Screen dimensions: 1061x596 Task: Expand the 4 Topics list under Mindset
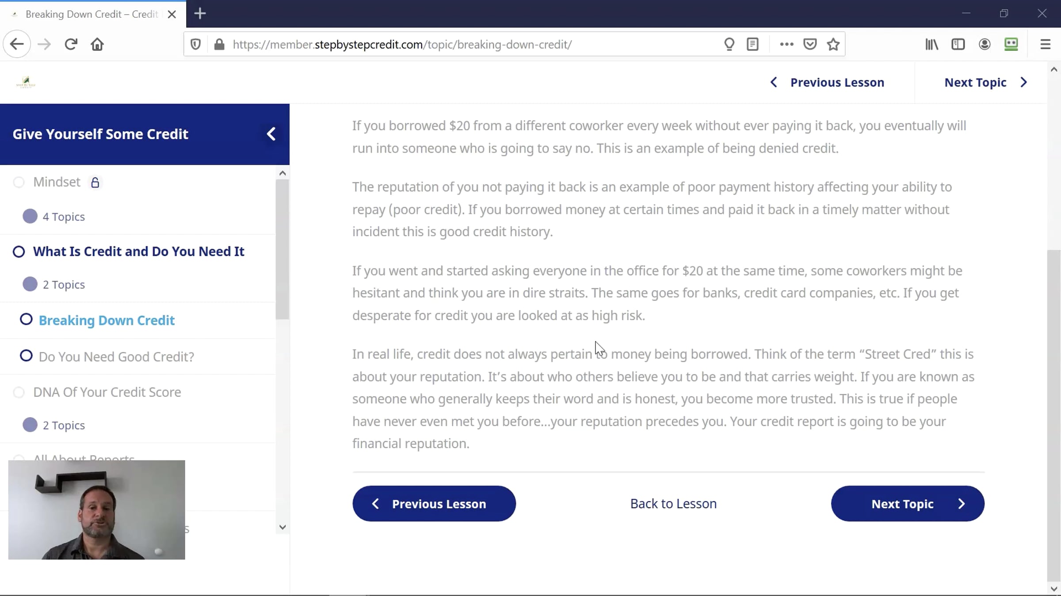click(63, 216)
